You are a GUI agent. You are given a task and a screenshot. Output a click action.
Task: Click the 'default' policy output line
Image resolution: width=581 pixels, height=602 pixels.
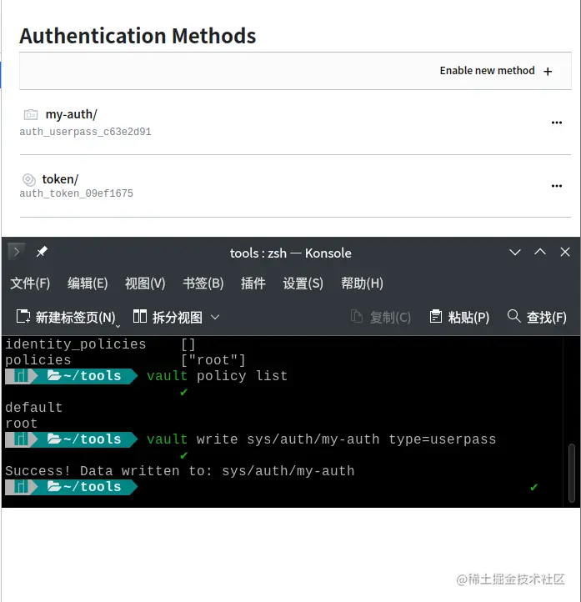click(x=34, y=408)
